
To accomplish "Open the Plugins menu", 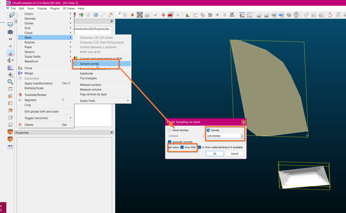I will point(55,8).
